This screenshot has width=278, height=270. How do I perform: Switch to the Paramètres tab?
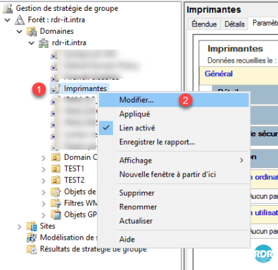(263, 23)
